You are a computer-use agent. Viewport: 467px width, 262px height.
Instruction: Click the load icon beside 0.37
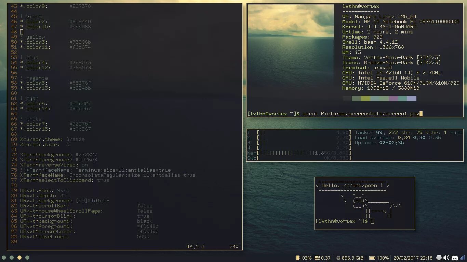point(317,258)
